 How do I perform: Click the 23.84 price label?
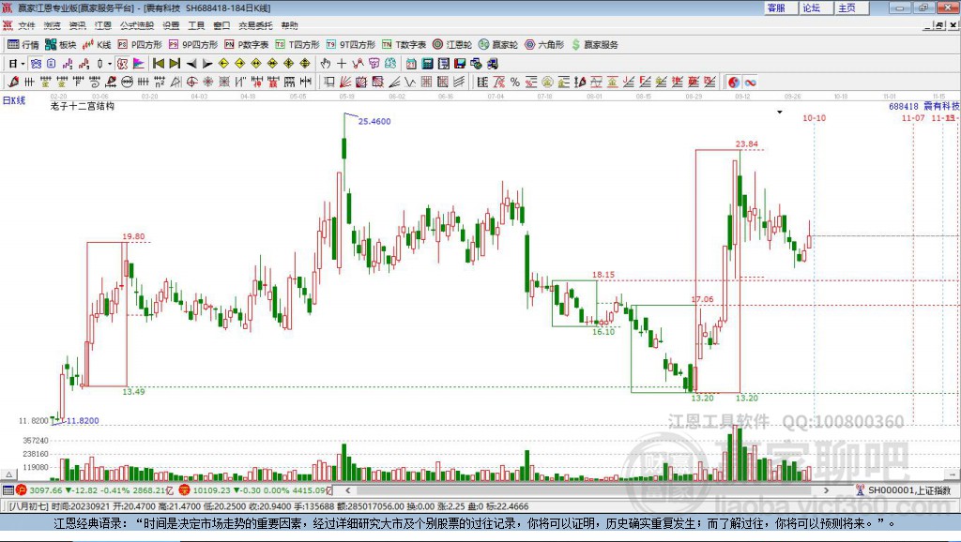(746, 143)
